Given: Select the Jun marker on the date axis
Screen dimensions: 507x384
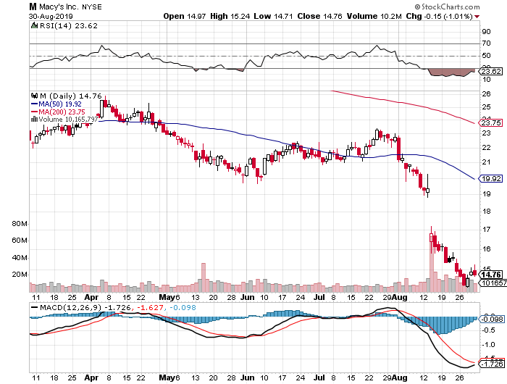Looking at the screenshot, I should click(248, 297).
